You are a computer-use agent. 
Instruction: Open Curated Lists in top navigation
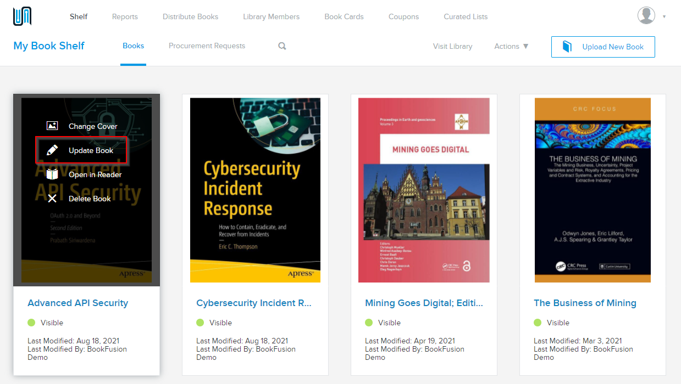click(x=466, y=16)
